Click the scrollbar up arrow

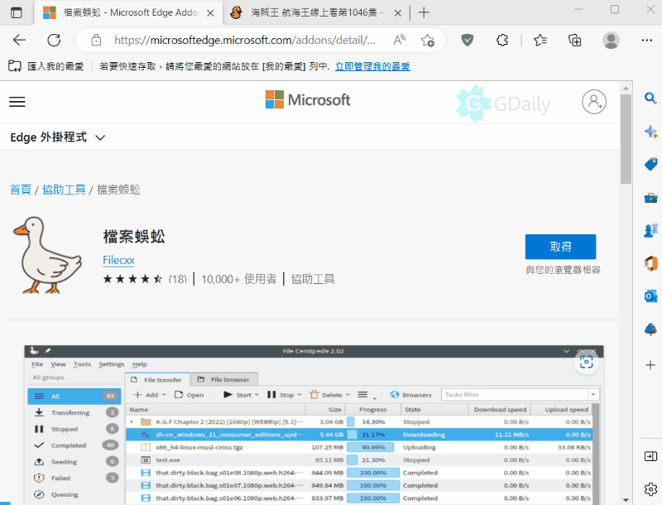626,89
